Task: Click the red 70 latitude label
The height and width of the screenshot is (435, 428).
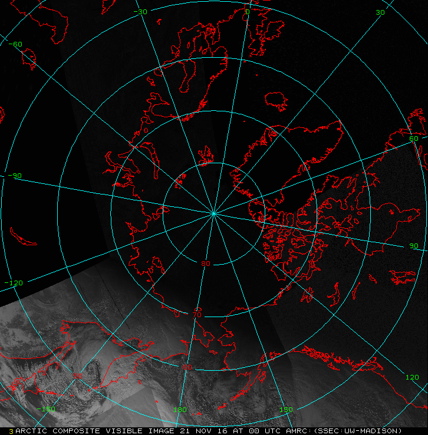Action: 197,315
